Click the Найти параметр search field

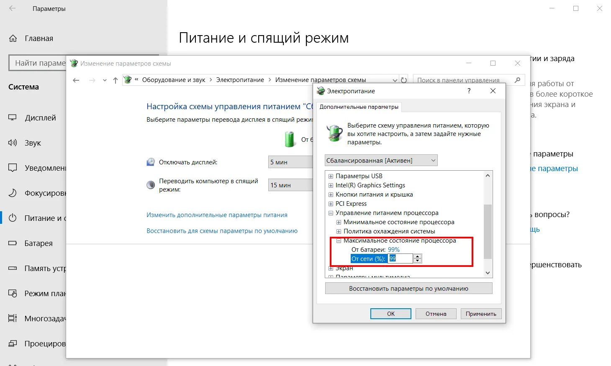coord(38,63)
